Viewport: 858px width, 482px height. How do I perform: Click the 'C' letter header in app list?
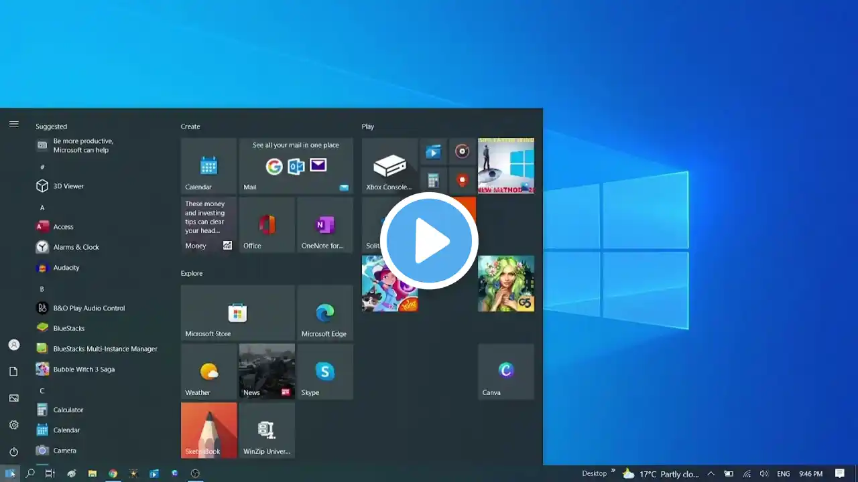[42, 391]
